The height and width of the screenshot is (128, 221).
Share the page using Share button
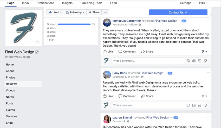pos(94,12)
